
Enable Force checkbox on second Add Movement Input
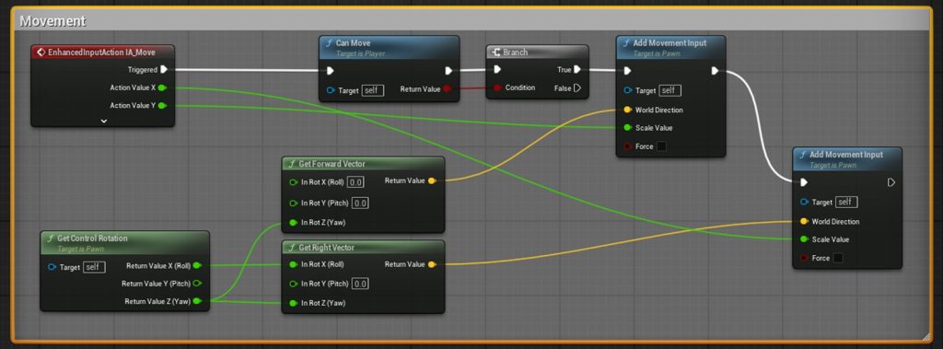838,258
